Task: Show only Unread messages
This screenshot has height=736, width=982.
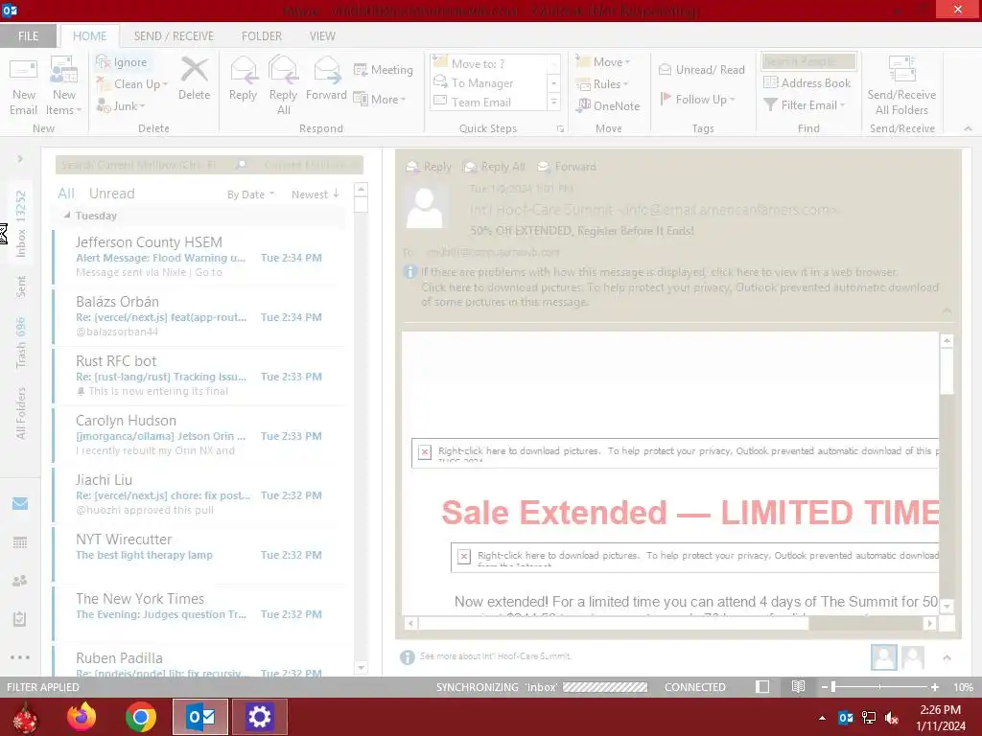Action: click(x=111, y=194)
